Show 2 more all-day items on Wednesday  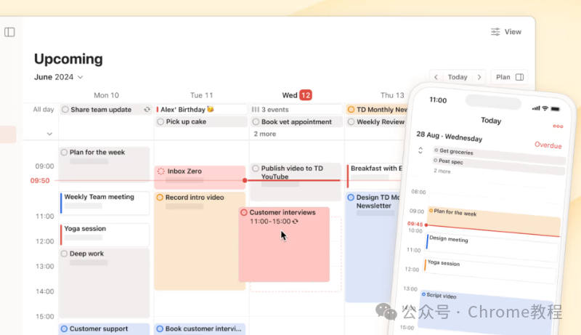(x=264, y=134)
